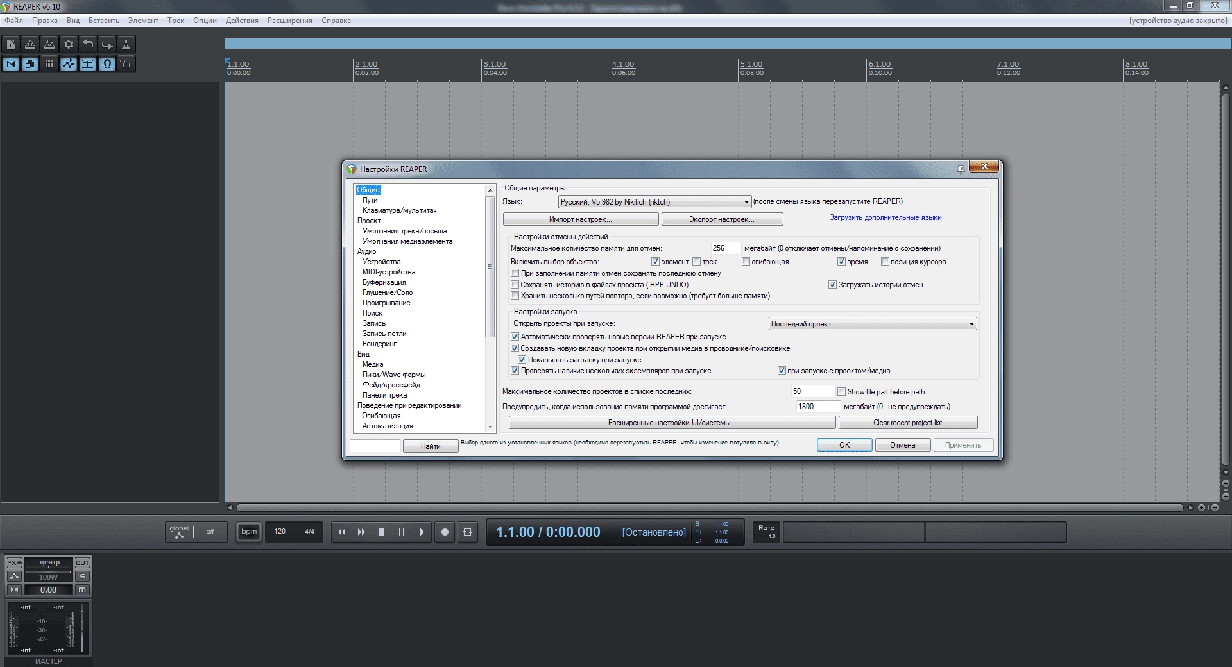
Task: Click master volume 0.00 fader knob
Action: [x=48, y=590]
